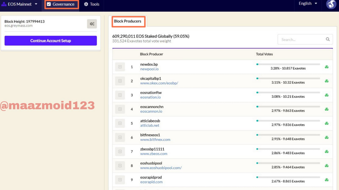
Task: Select producer name eosnationftw
Action: tap(151, 93)
